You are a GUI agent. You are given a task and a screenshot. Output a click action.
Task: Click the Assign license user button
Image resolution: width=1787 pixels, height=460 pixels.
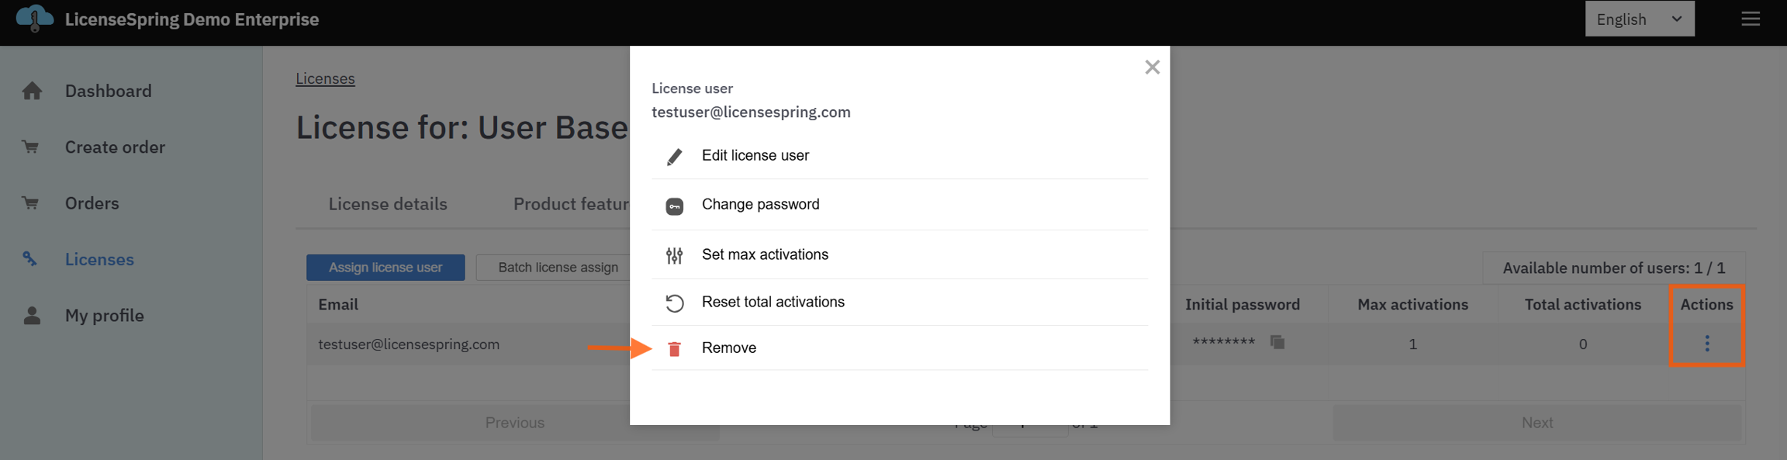tap(385, 268)
